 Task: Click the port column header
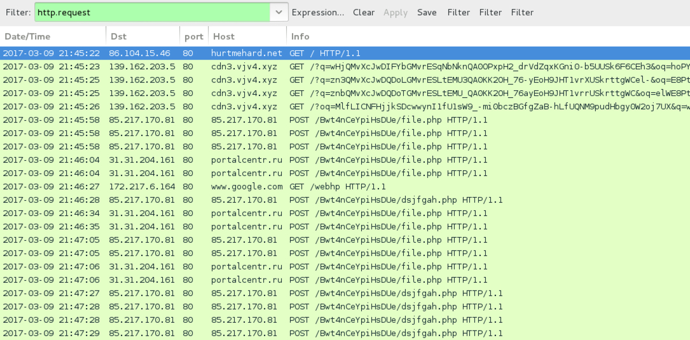(x=193, y=36)
